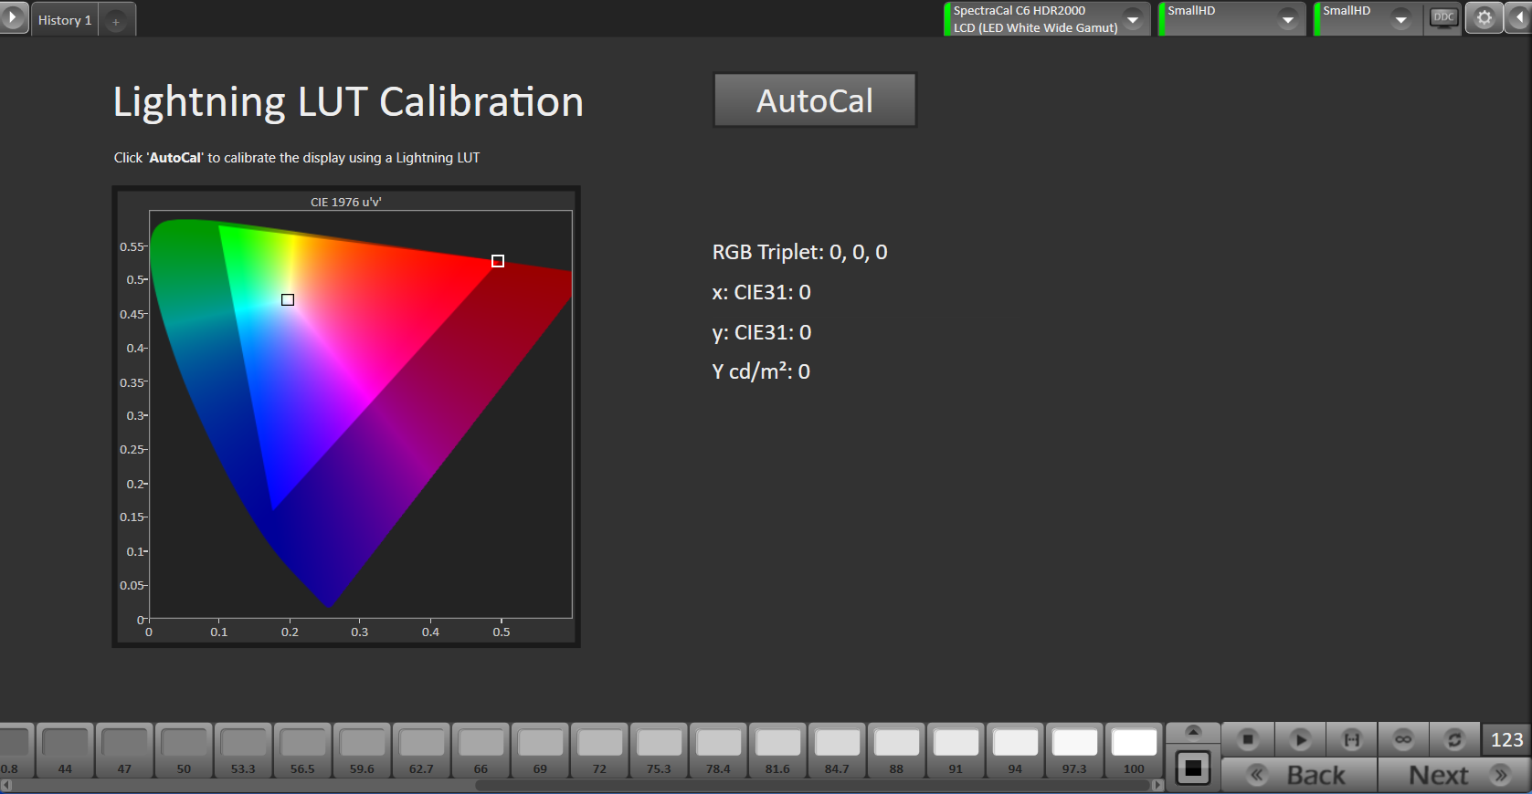1532x794 pixels.
Task: Open the DDC display control icon
Action: [x=1443, y=18]
